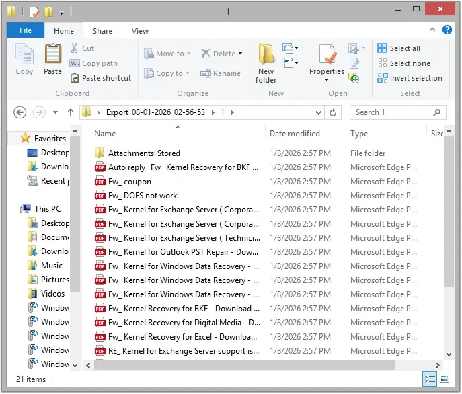
Task: Open the Copy to dropdown
Action: coord(167,73)
